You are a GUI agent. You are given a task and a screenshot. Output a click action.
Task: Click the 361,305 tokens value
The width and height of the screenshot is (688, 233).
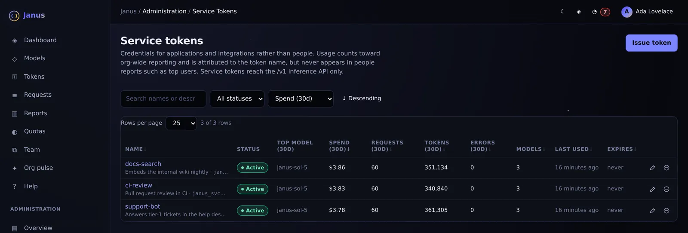pyautogui.click(x=436, y=210)
